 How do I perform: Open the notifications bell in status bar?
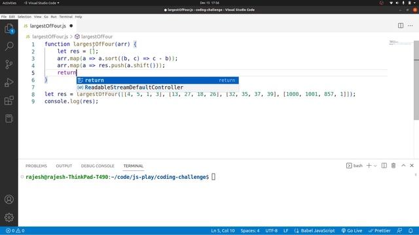(410, 230)
